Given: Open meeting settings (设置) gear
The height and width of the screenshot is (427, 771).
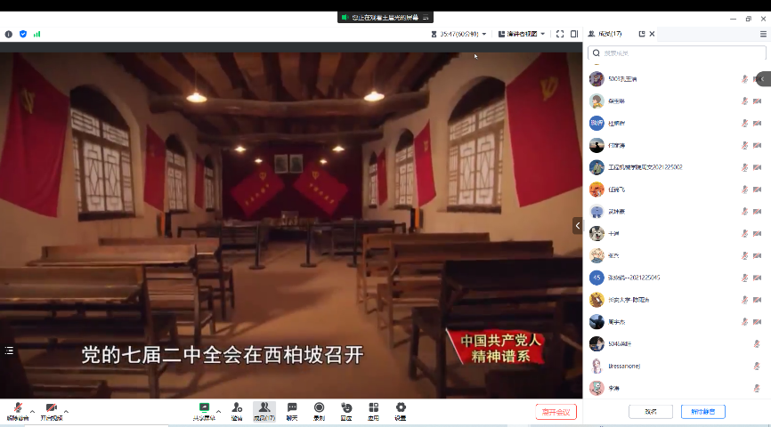Looking at the screenshot, I should click(x=401, y=410).
